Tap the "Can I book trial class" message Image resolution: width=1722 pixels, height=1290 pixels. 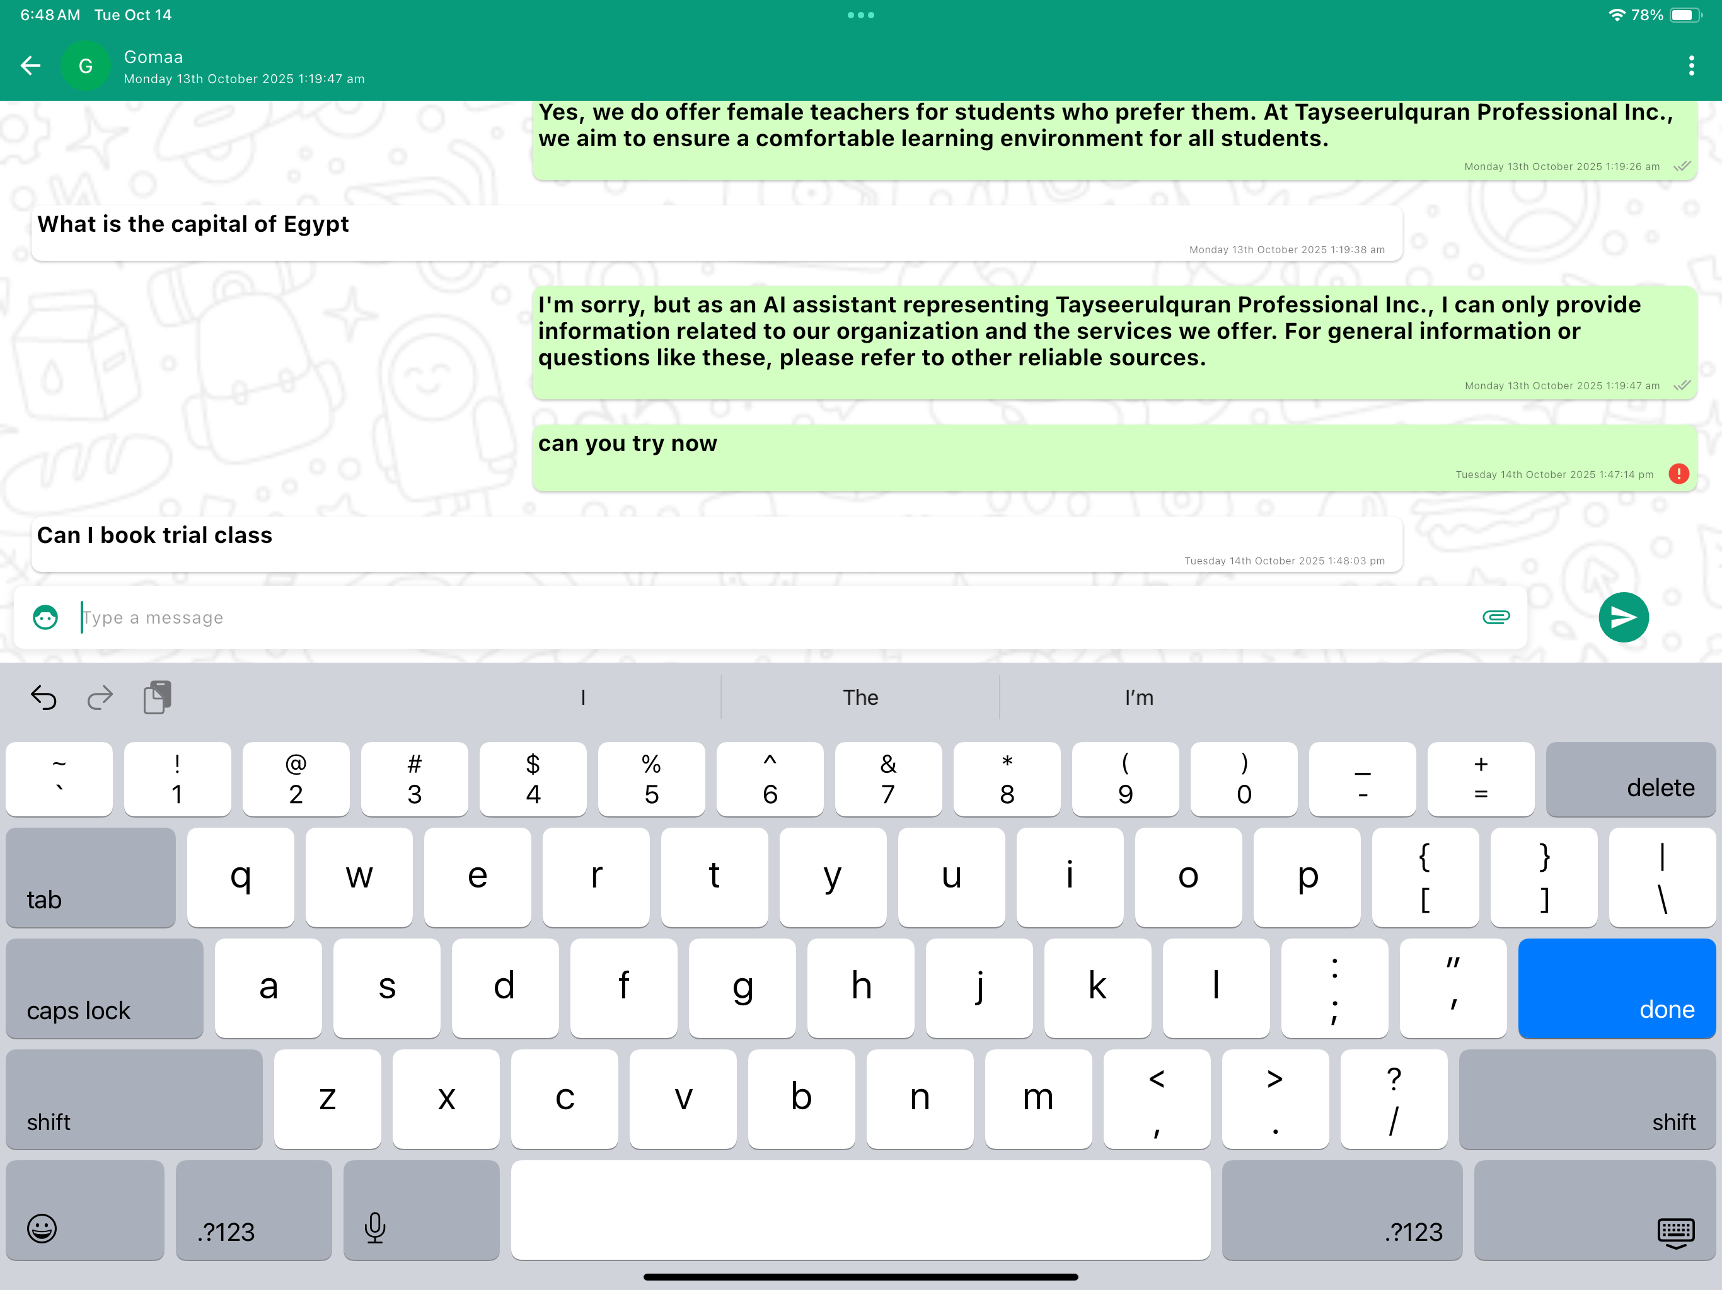[x=717, y=544]
